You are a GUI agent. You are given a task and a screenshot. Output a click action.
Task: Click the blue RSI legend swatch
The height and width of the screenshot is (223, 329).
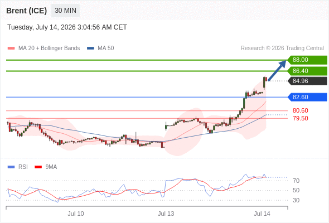point(11,167)
